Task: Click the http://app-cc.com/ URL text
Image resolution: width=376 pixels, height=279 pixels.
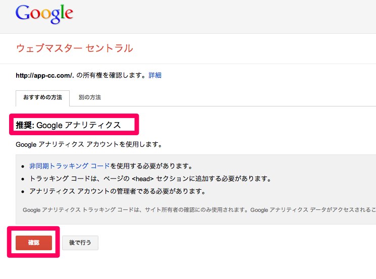Action: point(44,76)
